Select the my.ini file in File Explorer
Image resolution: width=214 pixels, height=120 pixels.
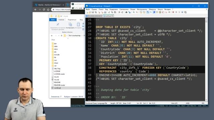[57, 77]
